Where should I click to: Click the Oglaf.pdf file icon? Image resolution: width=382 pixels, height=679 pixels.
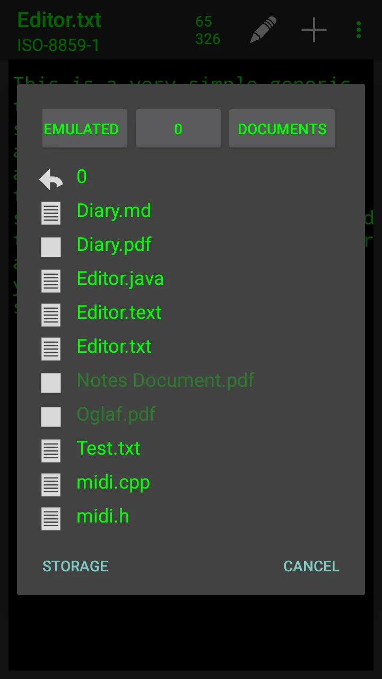coord(51,417)
